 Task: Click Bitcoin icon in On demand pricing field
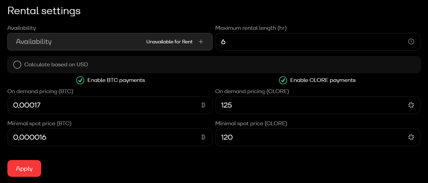coord(203,105)
